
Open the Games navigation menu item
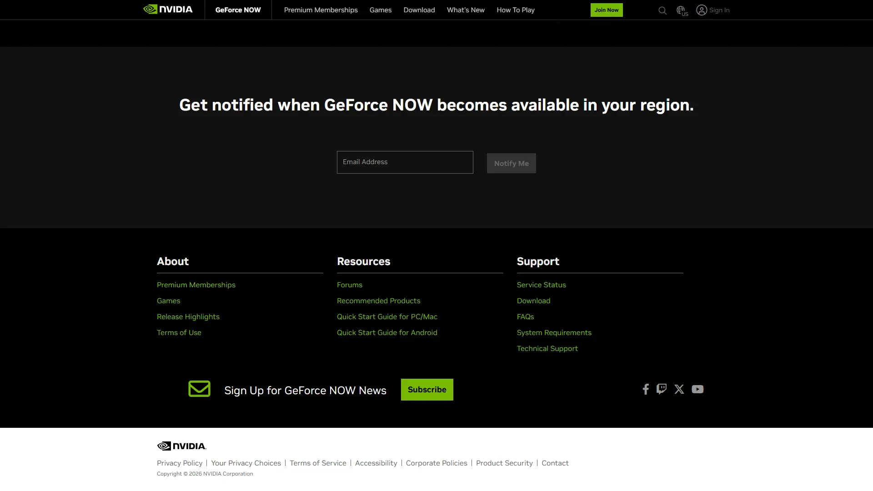click(x=380, y=10)
